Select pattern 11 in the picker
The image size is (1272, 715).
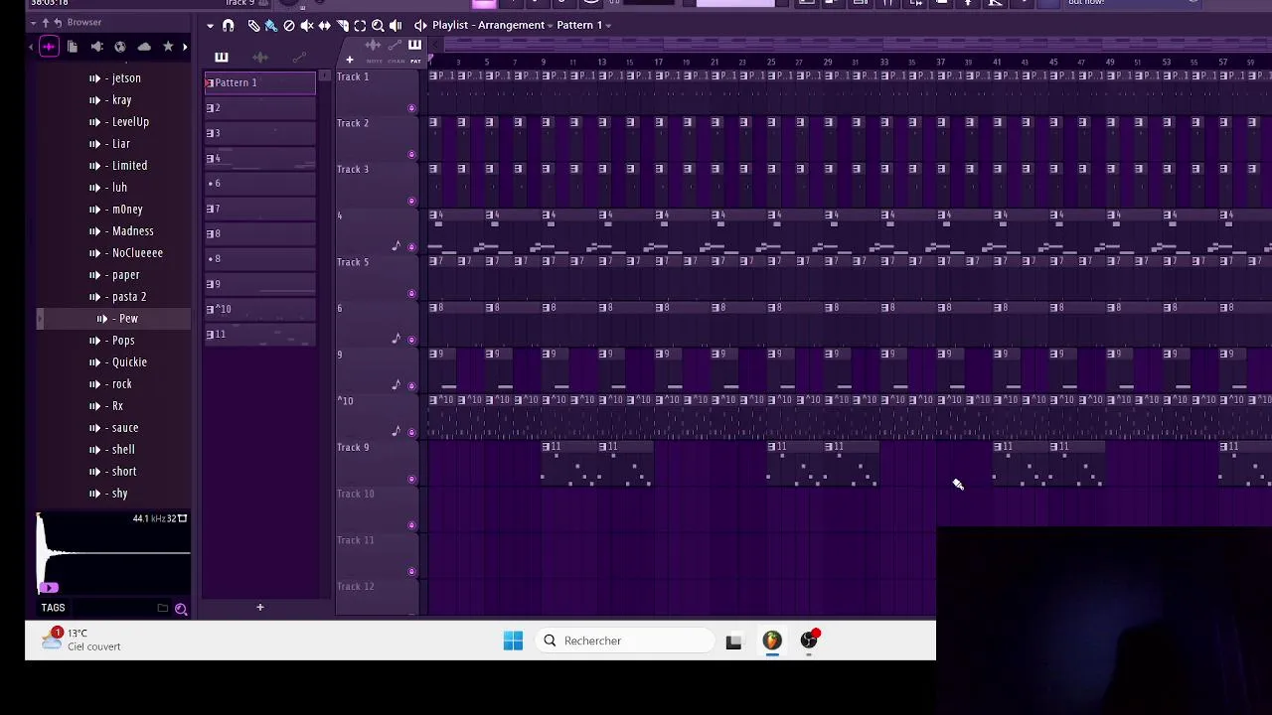click(x=260, y=335)
